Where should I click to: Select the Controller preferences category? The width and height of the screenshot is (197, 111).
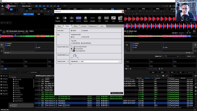[x=78, y=19]
